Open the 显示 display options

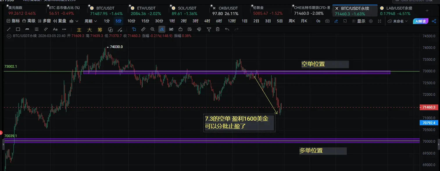point(358,21)
